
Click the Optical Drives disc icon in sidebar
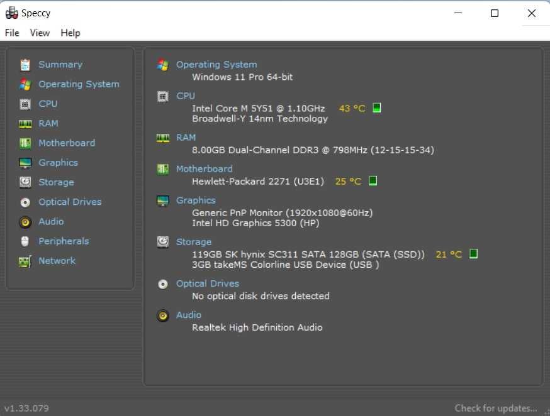coord(25,202)
